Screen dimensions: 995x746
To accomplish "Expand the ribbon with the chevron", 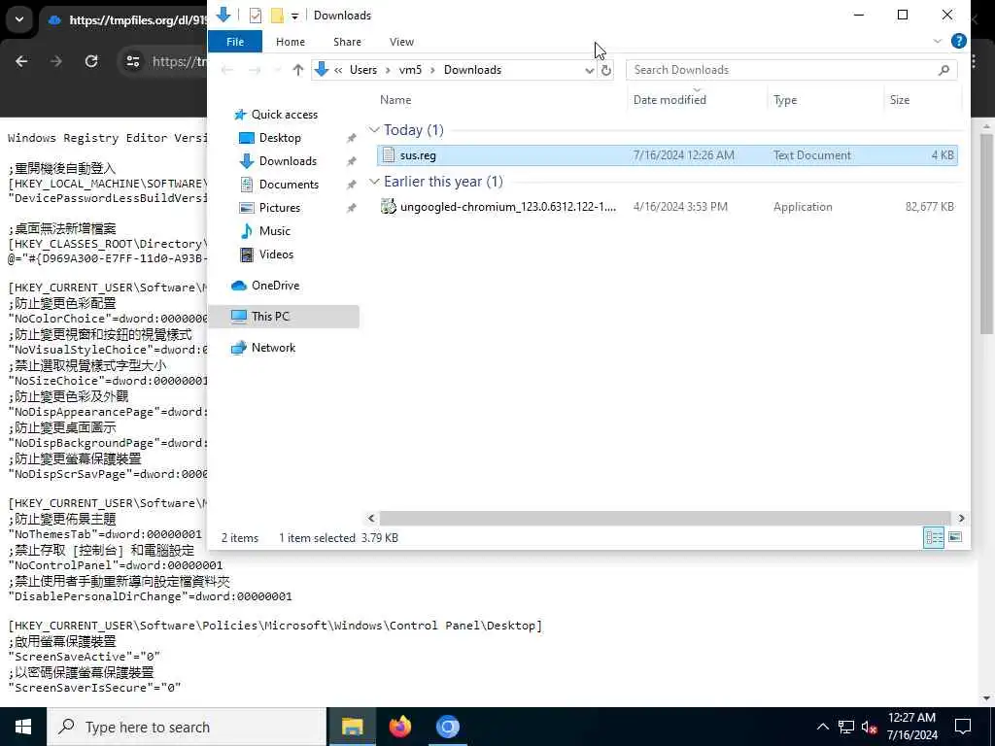I will [x=938, y=41].
